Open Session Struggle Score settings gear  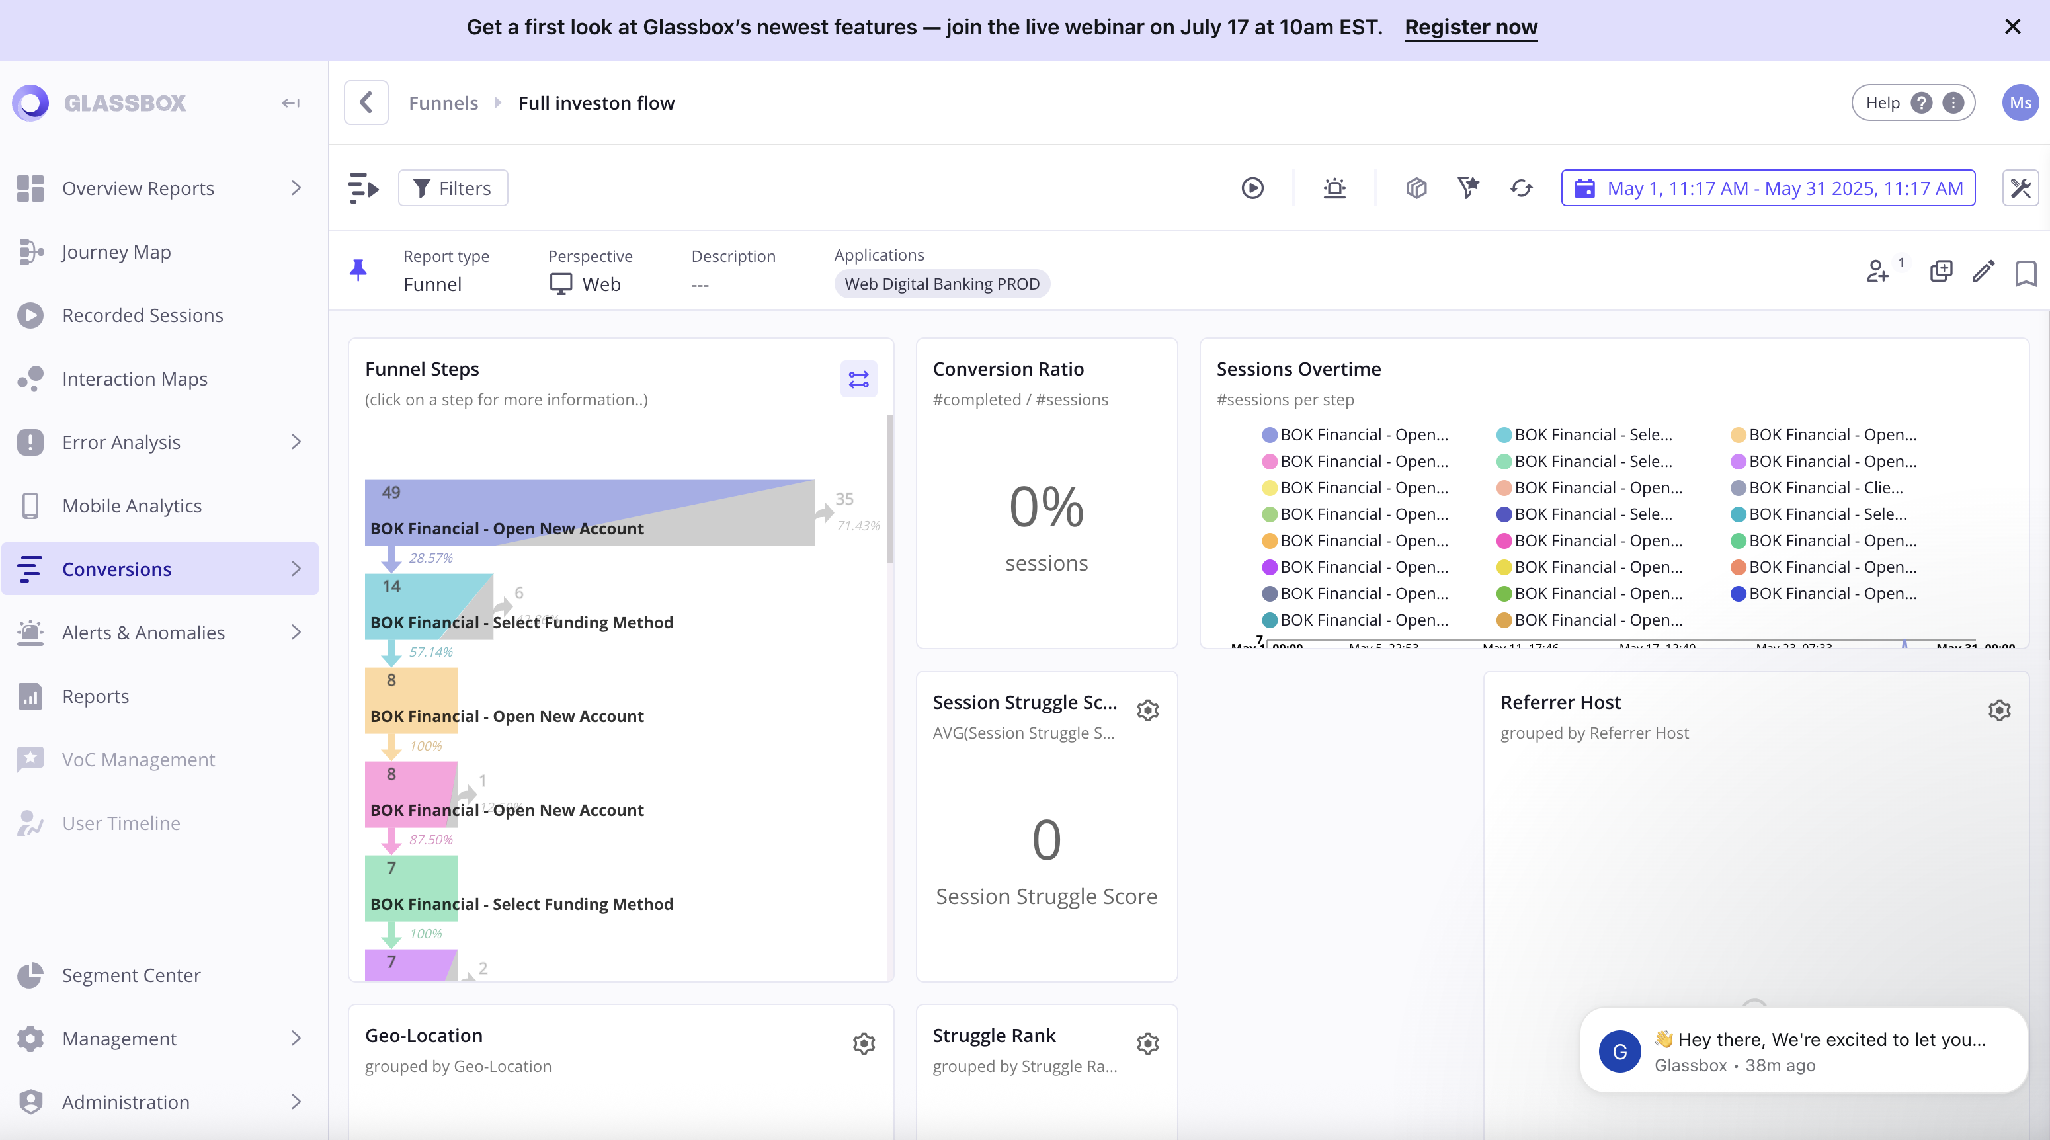coord(1147,710)
